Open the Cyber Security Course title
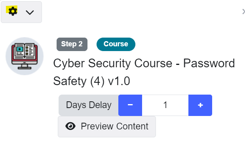 144,72
